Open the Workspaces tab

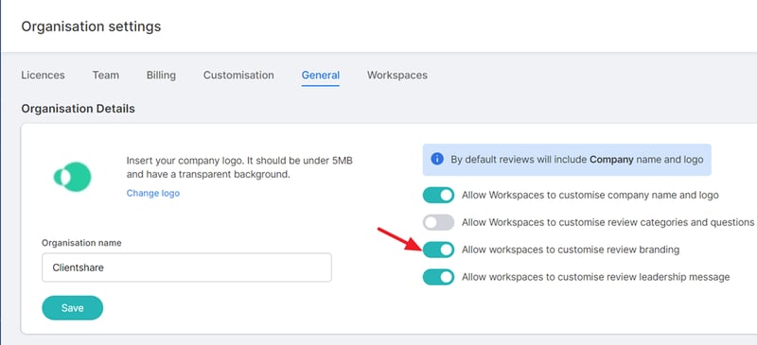coord(396,76)
